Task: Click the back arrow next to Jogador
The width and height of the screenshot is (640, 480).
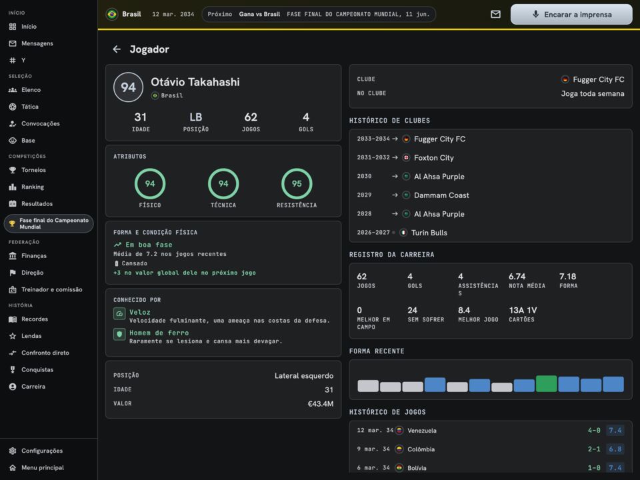Action: click(117, 49)
